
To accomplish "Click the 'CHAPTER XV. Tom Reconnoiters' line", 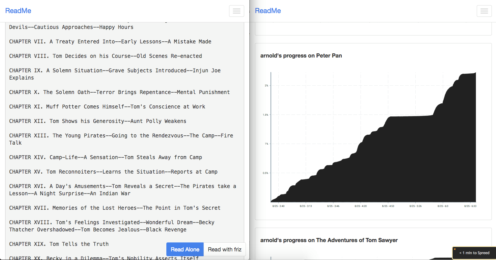I will point(113,172).
